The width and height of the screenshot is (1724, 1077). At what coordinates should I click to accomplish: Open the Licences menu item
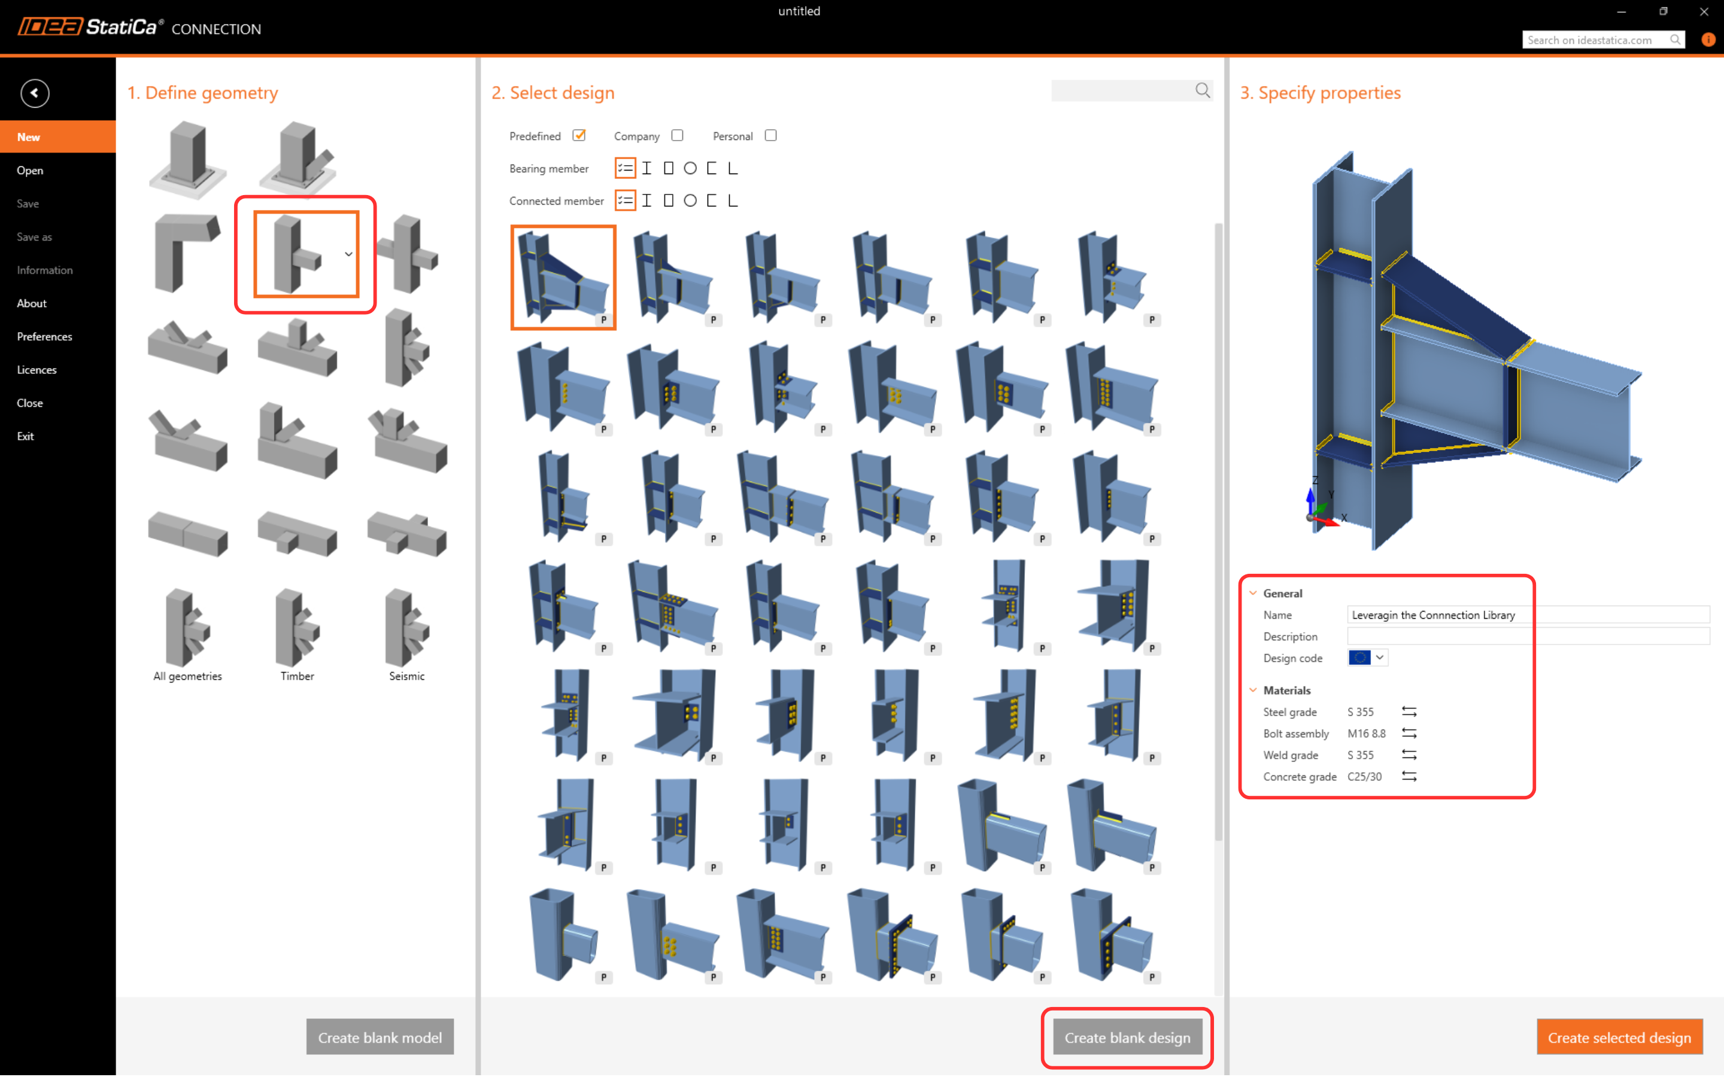37,370
